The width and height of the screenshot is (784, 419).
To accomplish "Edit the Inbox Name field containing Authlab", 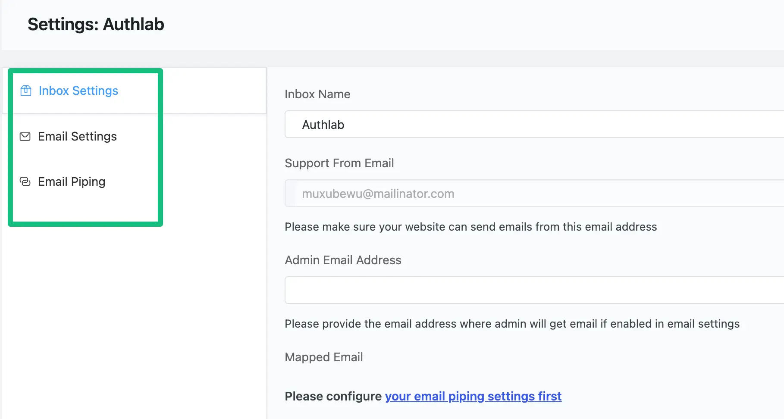I will [534, 125].
